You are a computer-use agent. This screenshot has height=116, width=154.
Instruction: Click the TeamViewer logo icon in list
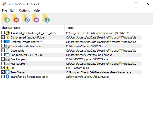(x=7, y=72)
